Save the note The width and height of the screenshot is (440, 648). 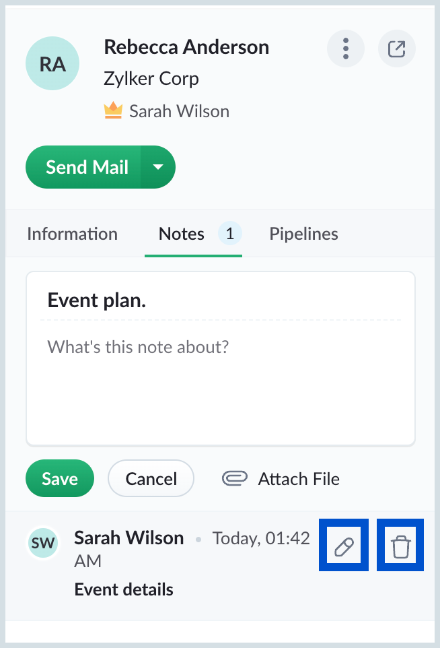[60, 478]
